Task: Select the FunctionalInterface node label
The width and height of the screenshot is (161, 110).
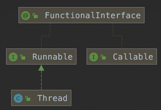Action: (x=93, y=15)
